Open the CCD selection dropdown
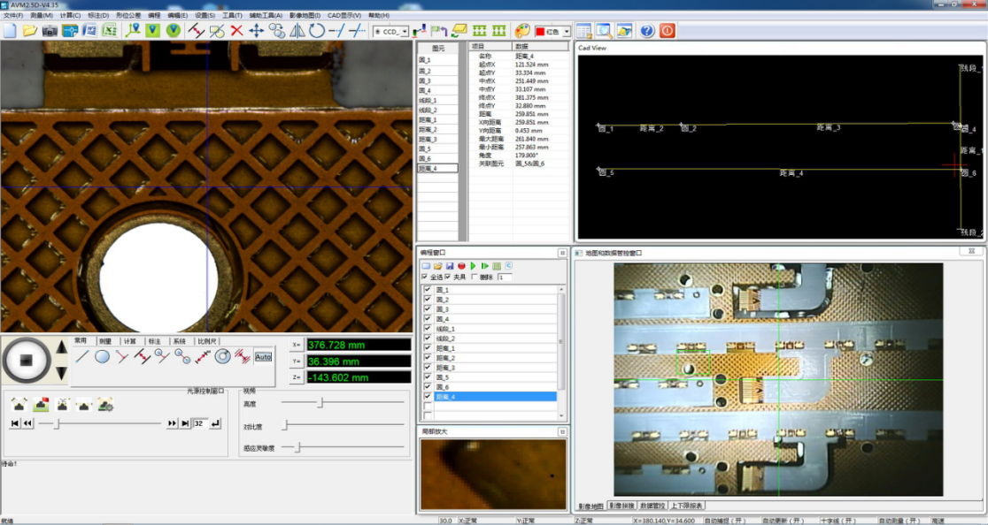The image size is (988, 525). (x=405, y=32)
